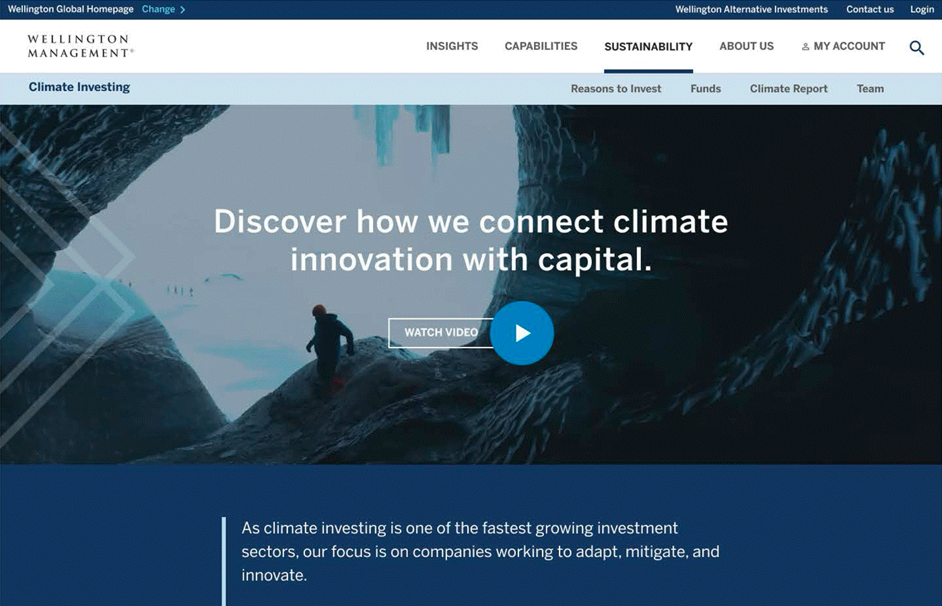Image resolution: width=942 pixels, height=606 pixels.
Task: Click the Climate Investing heading link
Action: point(79,87)
